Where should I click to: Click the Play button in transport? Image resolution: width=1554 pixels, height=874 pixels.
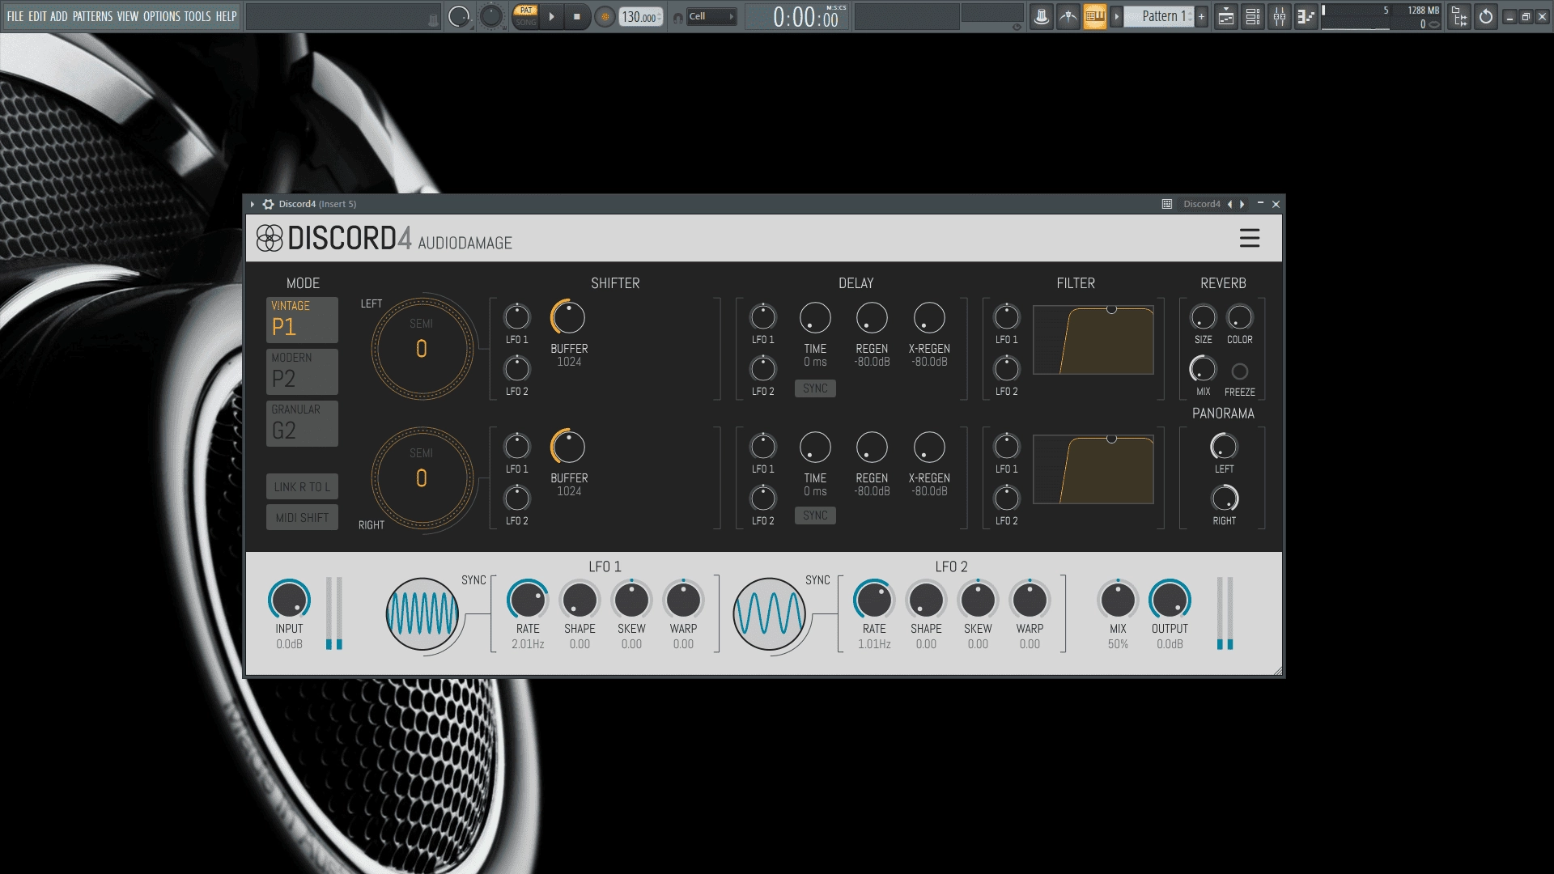click(x=551, y=16)
